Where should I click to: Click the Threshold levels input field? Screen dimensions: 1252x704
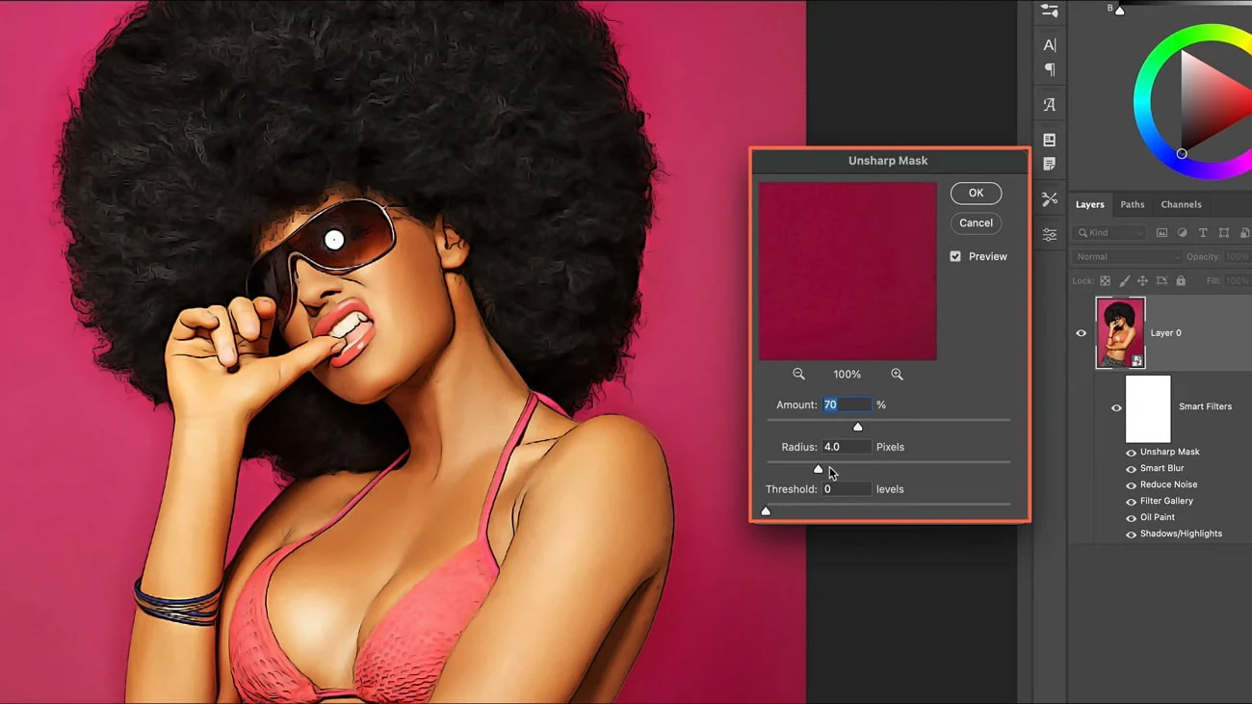tap(847, 489)
